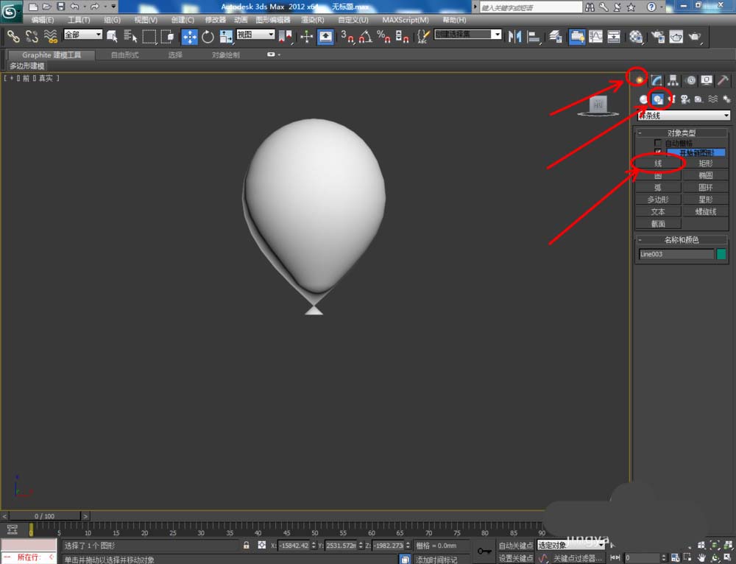The height and width of the screenshot is (564, 736).
Task: Open the Curve Editor icon
Action: (x=595, y=36)
